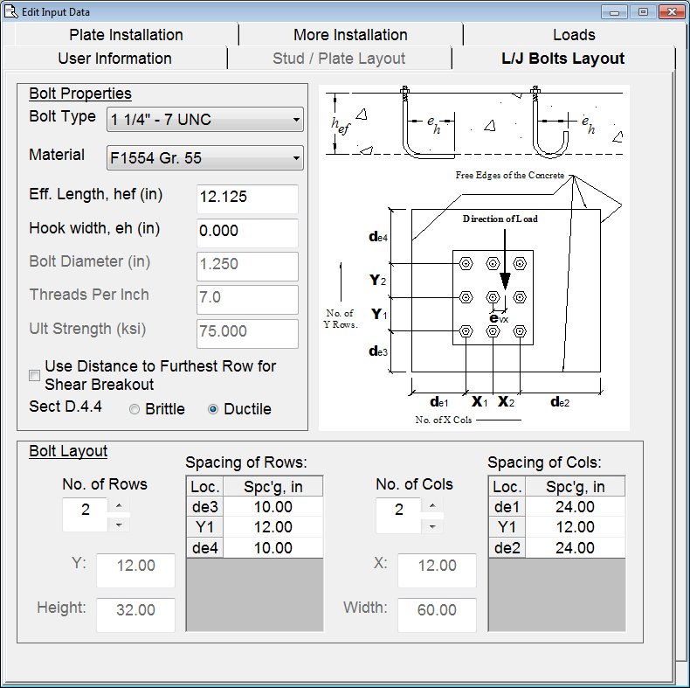Viewport: 690px width, 688px height.
Task: Switch to Plate Installation tab
Action: click(126, 35)
